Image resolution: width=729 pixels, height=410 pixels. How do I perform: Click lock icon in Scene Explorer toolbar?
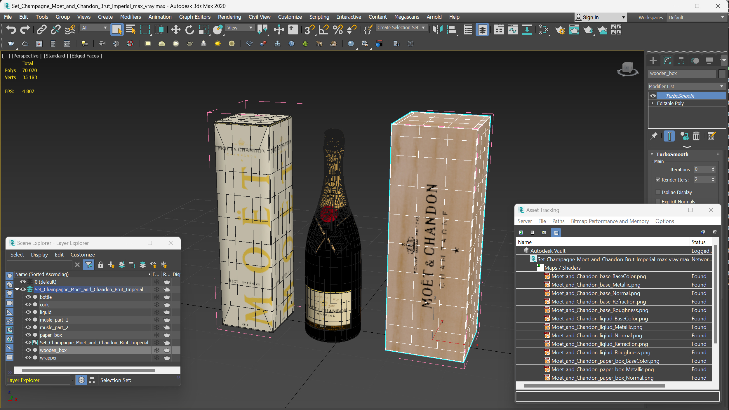click(x=101, y=265)
